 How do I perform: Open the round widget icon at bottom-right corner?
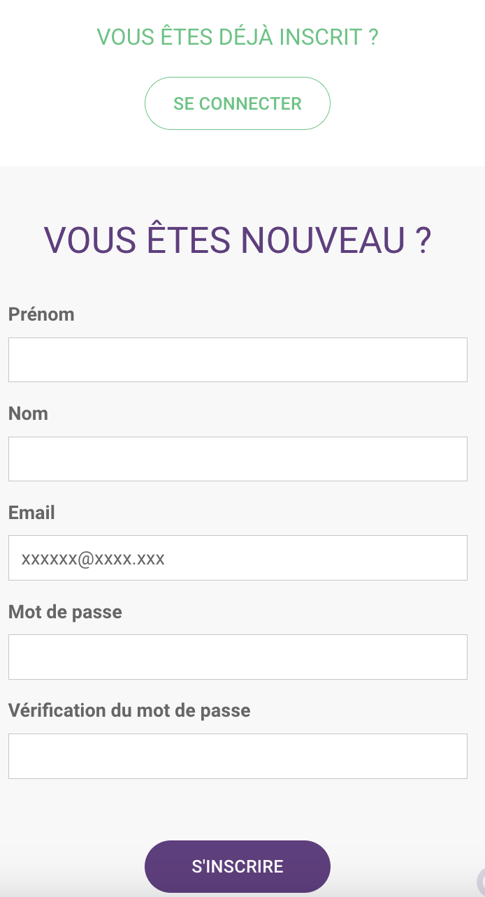coord(481,883)
